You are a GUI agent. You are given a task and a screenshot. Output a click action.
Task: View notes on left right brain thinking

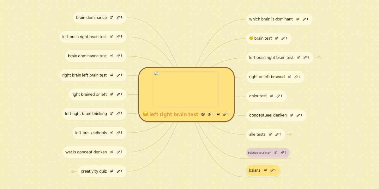(112, 114)
